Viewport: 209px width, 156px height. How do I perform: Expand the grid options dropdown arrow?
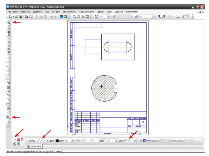coord(173,16)
